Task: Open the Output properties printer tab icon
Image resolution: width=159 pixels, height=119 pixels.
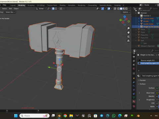Action: (x=134, y=57)
